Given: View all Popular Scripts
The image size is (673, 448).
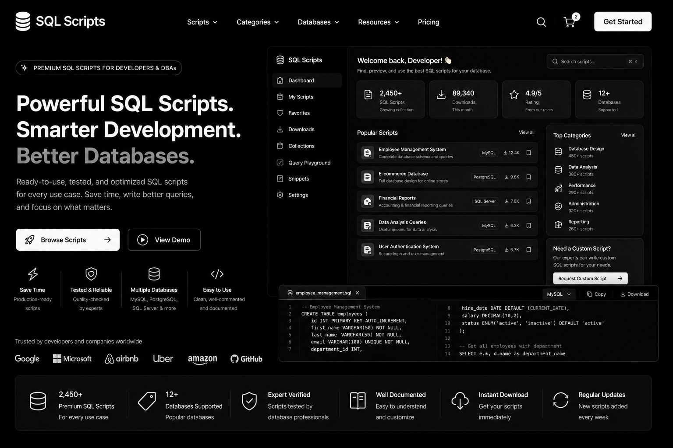Looking at the screenshot, I should click(527, 133).
